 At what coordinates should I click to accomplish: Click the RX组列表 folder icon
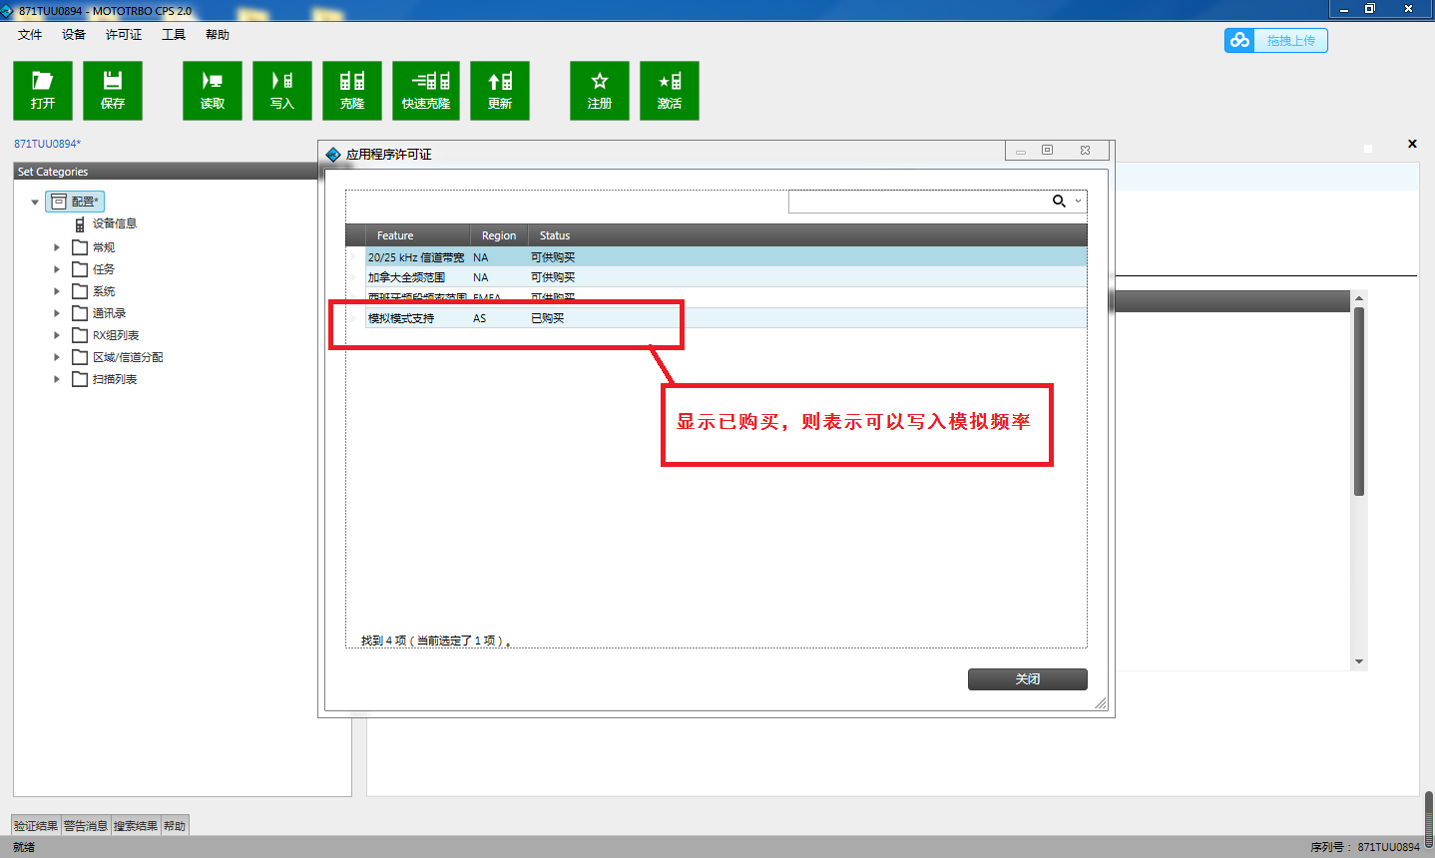point(80,334)
